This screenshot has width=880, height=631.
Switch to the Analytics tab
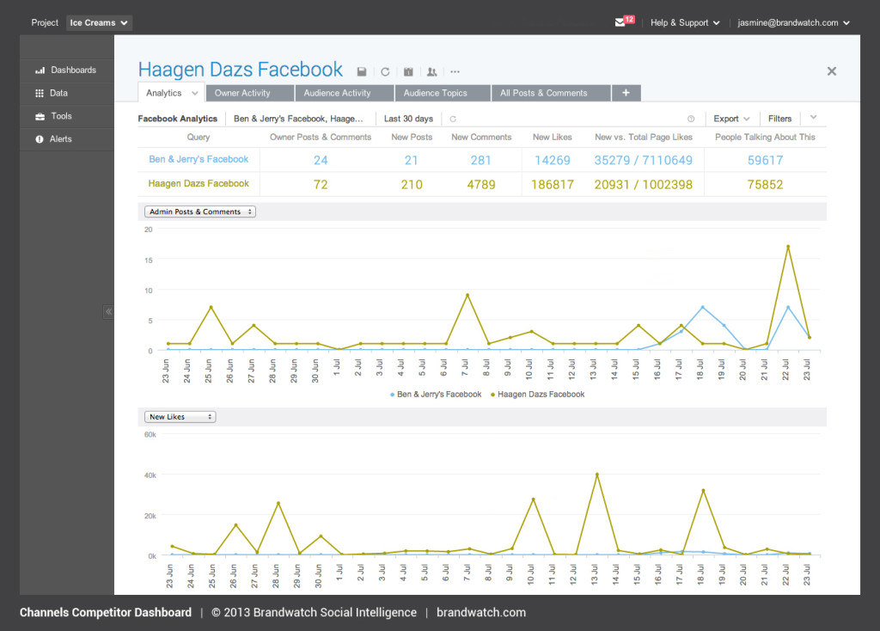point(164,93)
